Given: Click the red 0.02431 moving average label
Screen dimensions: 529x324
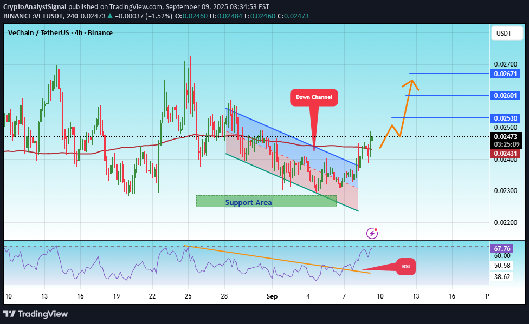Looking at the screenshot, I should tap(505, 154).
